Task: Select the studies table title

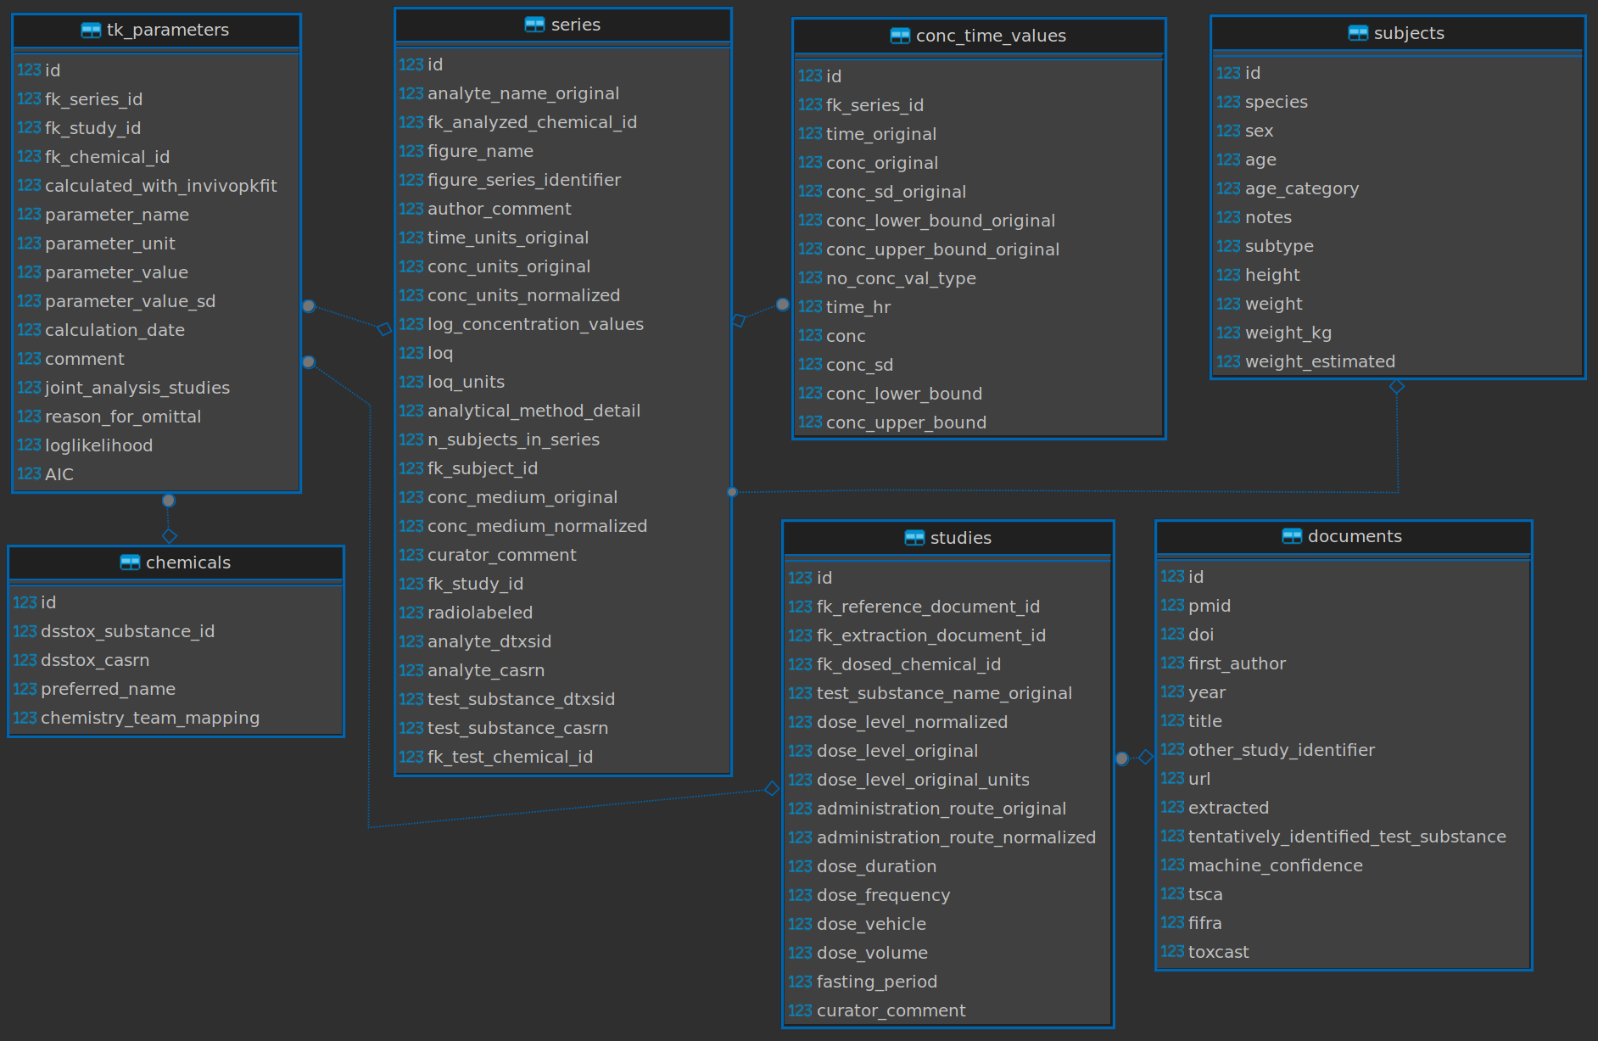Action: 961,538
